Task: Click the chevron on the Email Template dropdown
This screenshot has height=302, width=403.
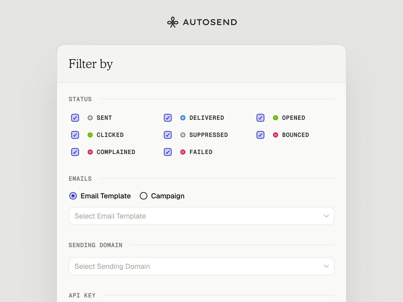Action: (326, 216)
